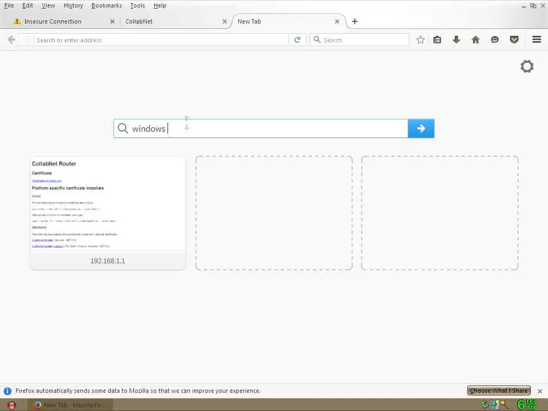Open a new tab with plus button
Viewport: 548px width, 411px height.
(x=355, y=21)
